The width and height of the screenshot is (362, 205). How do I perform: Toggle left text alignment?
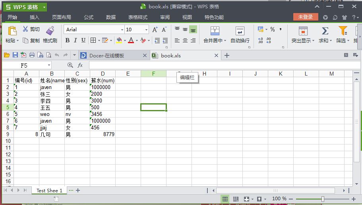(x=177, y=41)
